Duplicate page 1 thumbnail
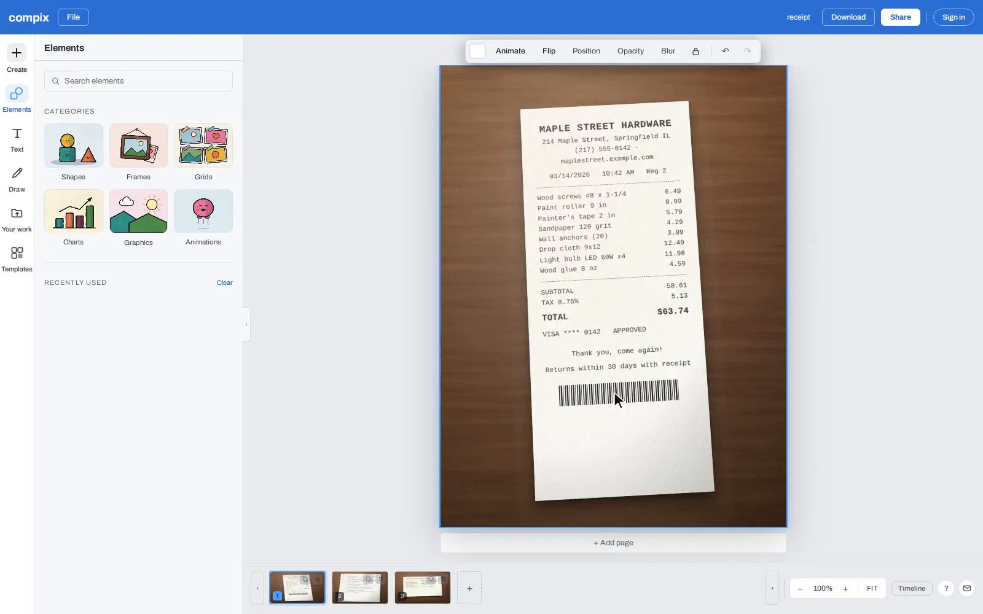This screenshot has height=614, width=983. pyautogui.click(x=305, y=579)
